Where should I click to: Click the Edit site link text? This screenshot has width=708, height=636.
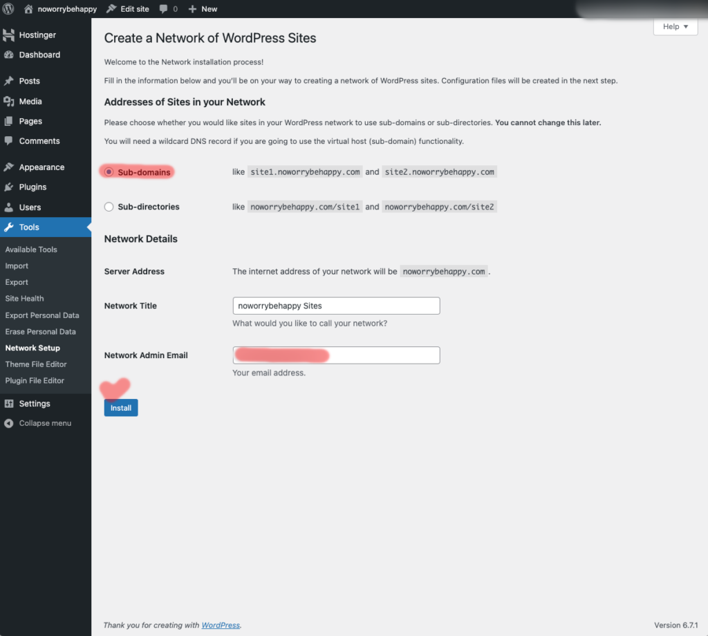135,9
